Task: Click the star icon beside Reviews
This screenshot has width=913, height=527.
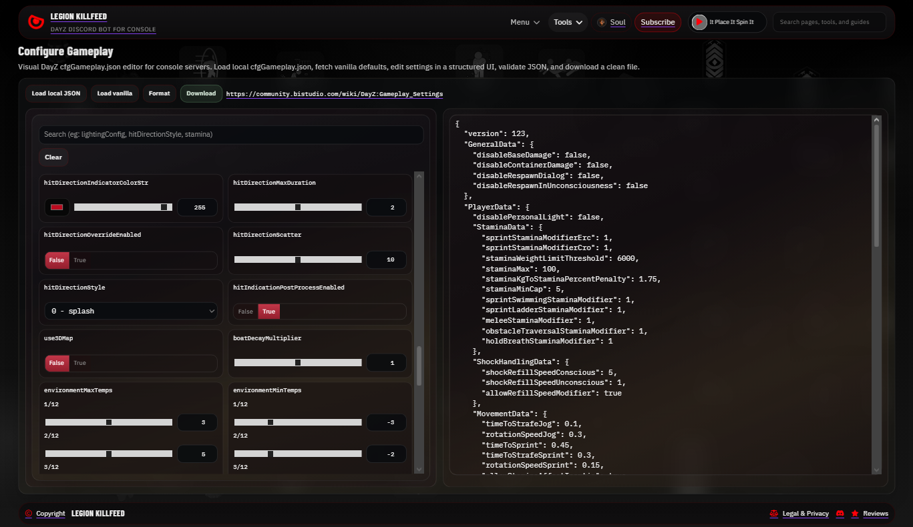Action: tap(855, 514)
